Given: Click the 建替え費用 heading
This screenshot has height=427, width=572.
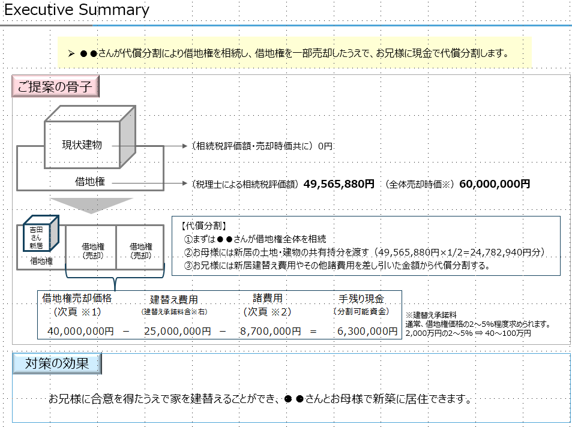Looking at the screenshot, I should (x=174, y=300).
